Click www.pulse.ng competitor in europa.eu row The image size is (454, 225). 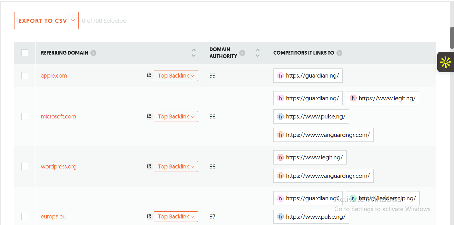coord(311,217)
